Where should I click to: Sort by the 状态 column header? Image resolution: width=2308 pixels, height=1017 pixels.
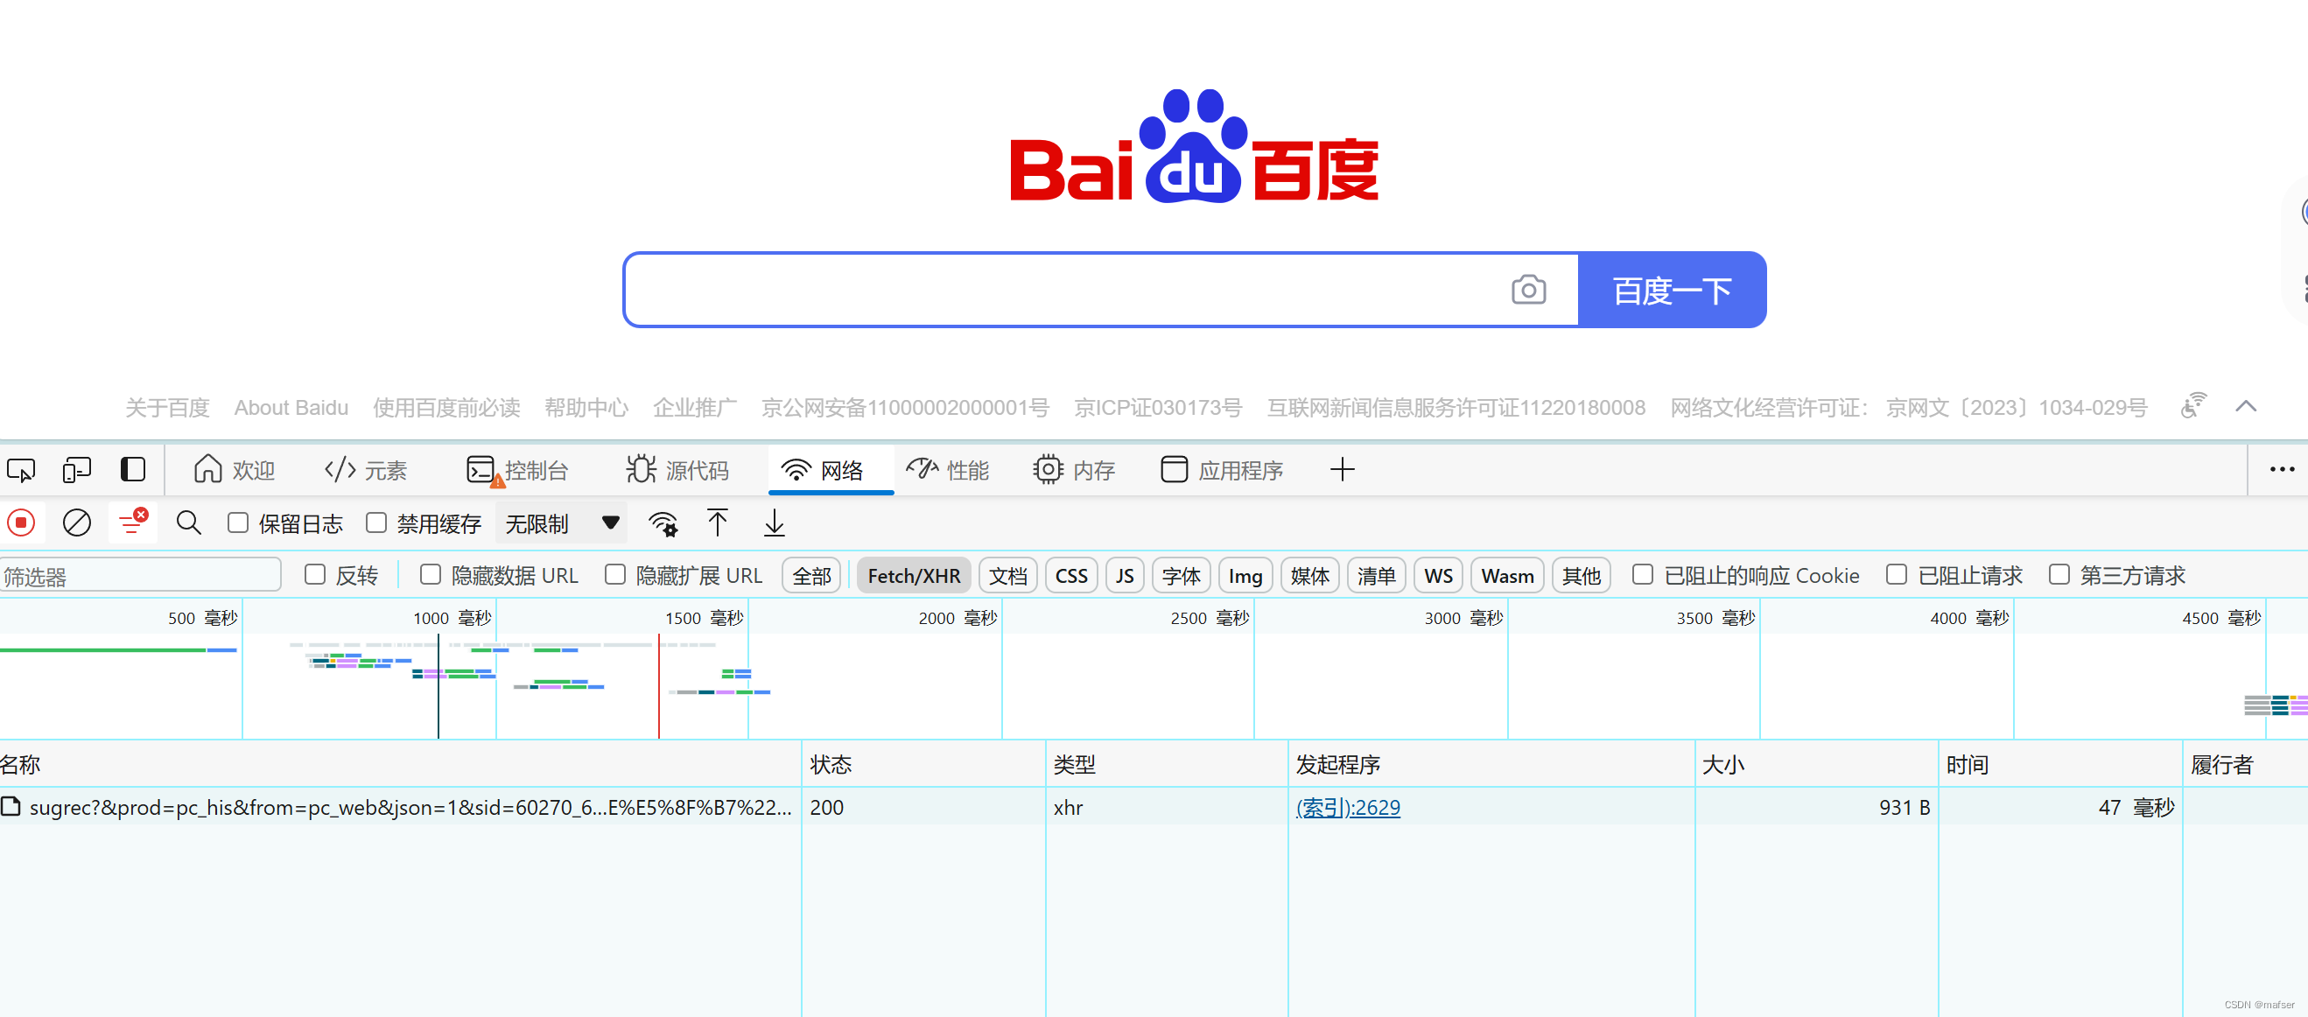tap(923, 764)
